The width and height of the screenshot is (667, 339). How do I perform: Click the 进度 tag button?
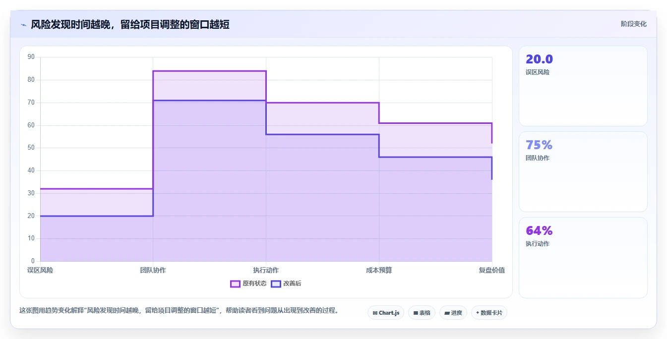coord(453,313)
